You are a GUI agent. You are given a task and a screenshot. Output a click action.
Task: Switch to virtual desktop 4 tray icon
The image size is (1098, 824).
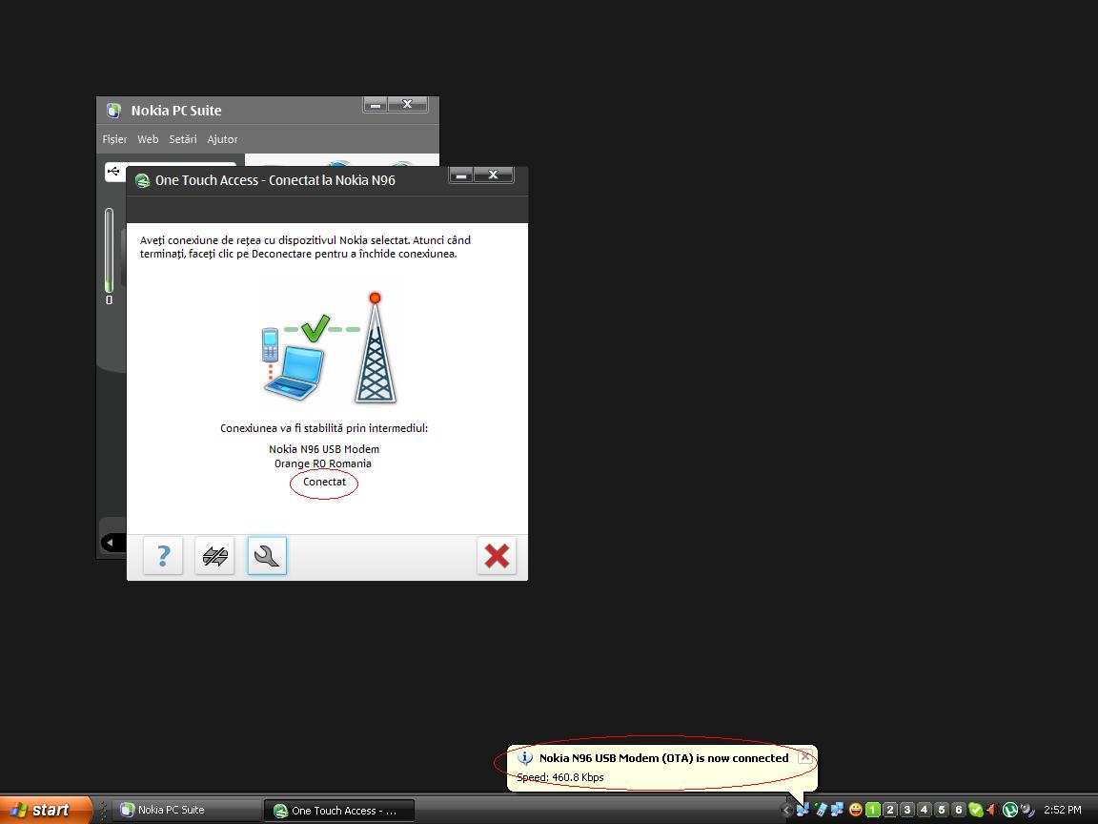coord(925,810)
